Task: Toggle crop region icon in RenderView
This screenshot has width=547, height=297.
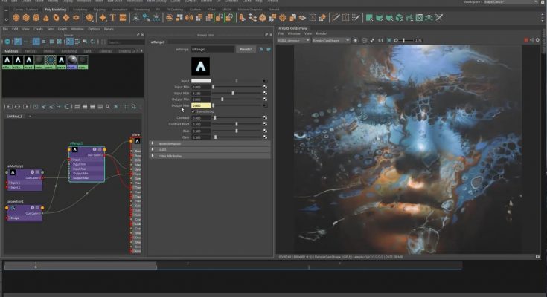Action: pyautogui.click(x=389, y=40)
